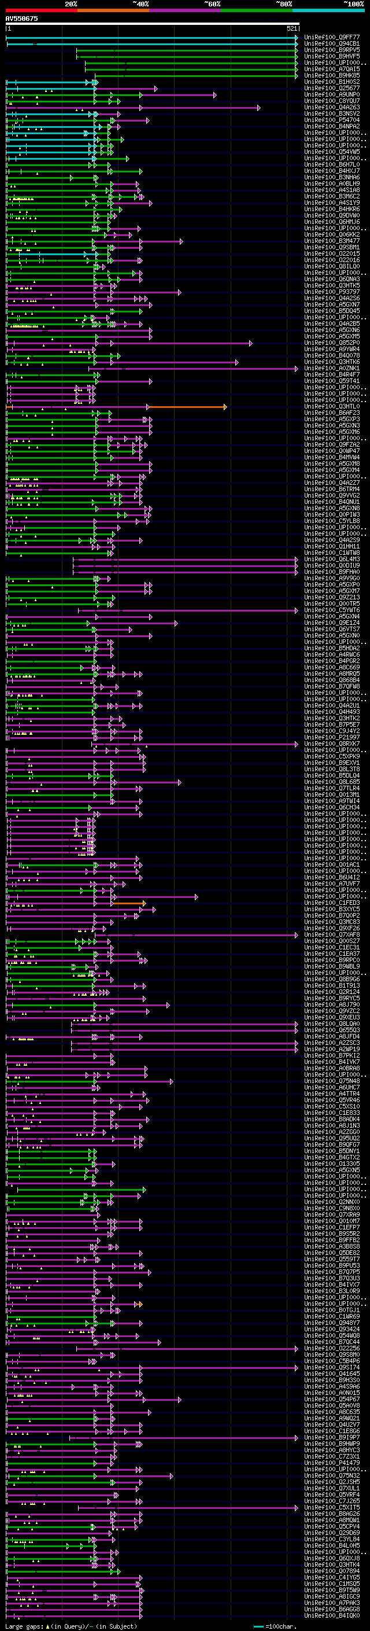Select the UniRef100_B7QFW8 row label
Viewport: 370px width, 1631px height.
(x=332, y=686)
